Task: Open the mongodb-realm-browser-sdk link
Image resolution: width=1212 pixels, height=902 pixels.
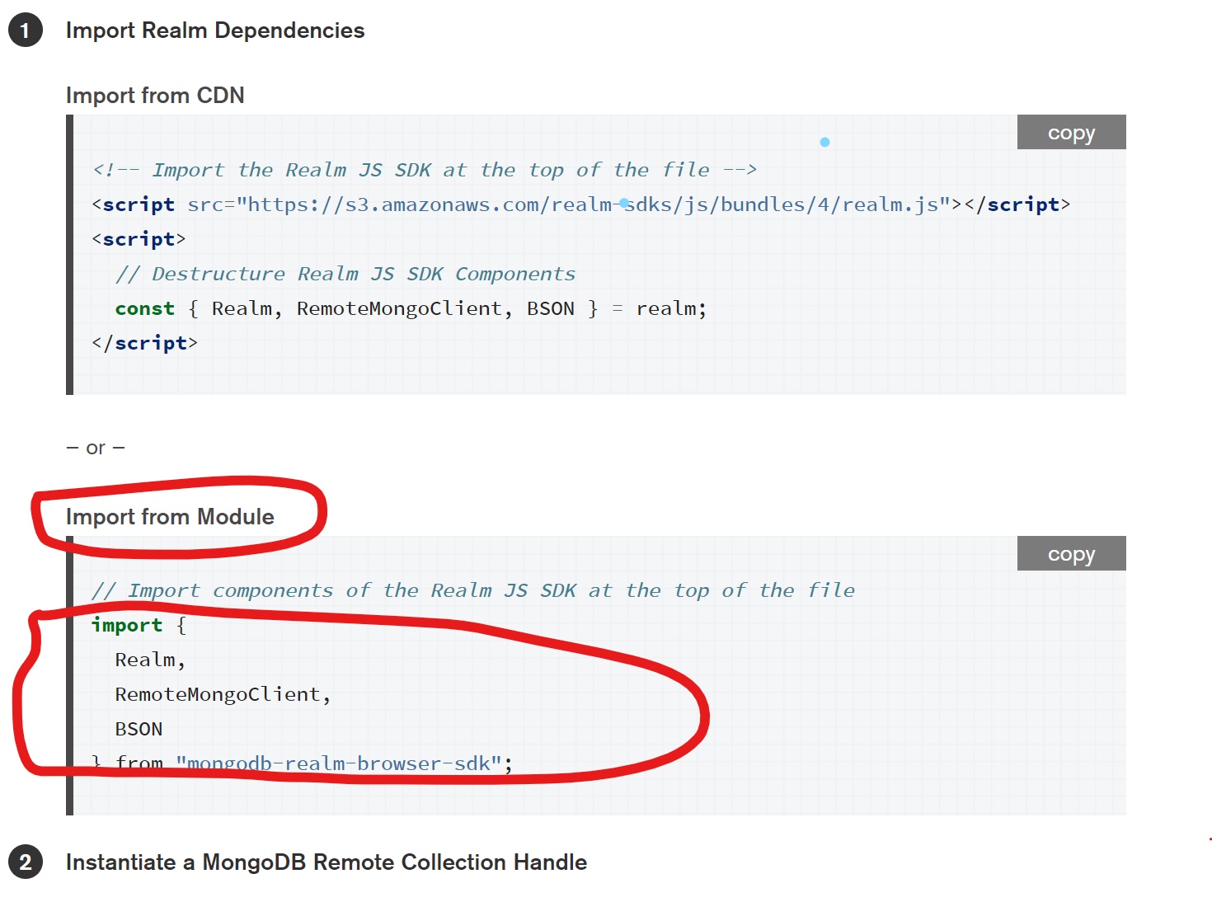Action: coord(339,763)
